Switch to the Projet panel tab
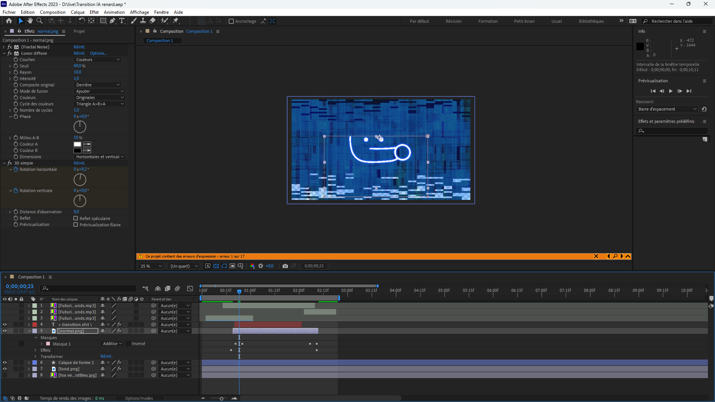The image size is (715, 402). pos(79,31)
